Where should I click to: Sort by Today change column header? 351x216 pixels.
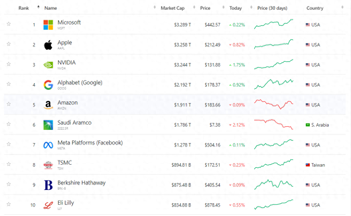(x=235, y=8)
